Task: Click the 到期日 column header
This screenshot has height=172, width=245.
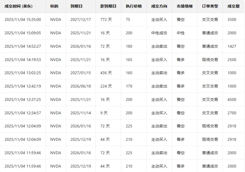Action: 76,6
